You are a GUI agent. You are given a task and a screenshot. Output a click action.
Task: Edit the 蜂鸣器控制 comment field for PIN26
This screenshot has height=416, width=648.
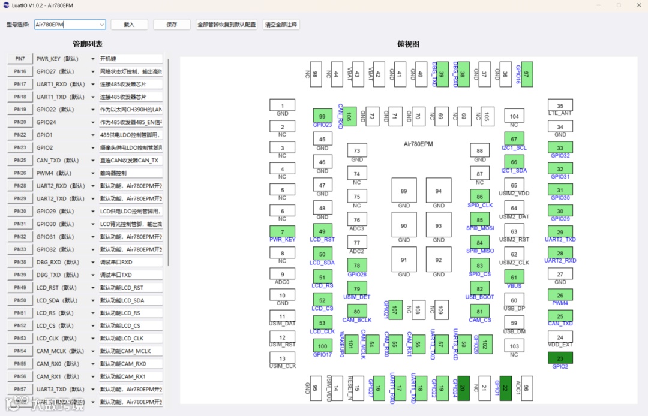[x=131, y=173]
